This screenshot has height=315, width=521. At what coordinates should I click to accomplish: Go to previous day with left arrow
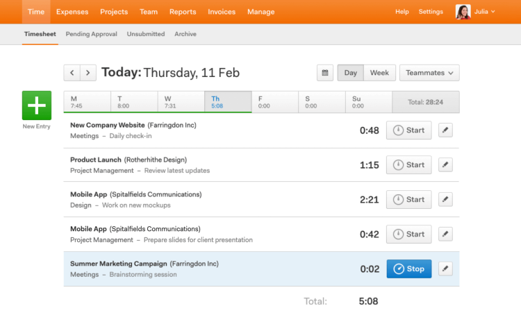click(x=72, y=73)
